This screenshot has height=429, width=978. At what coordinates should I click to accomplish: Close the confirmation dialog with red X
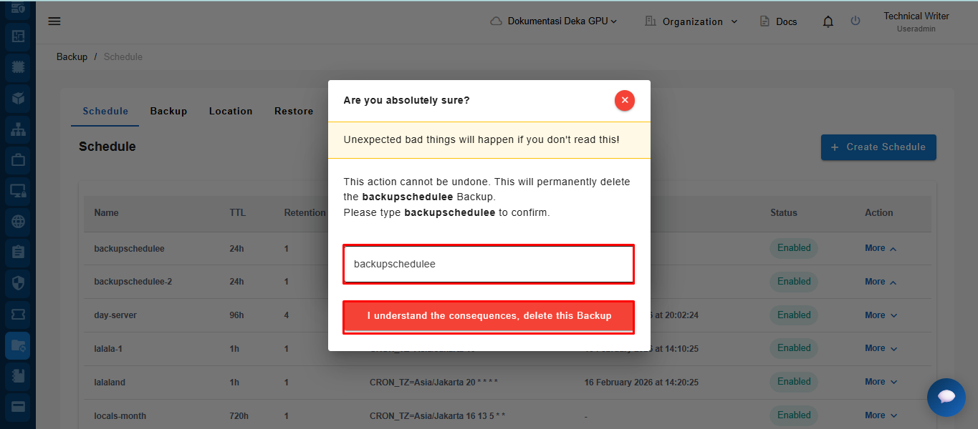tap(624, 101)
